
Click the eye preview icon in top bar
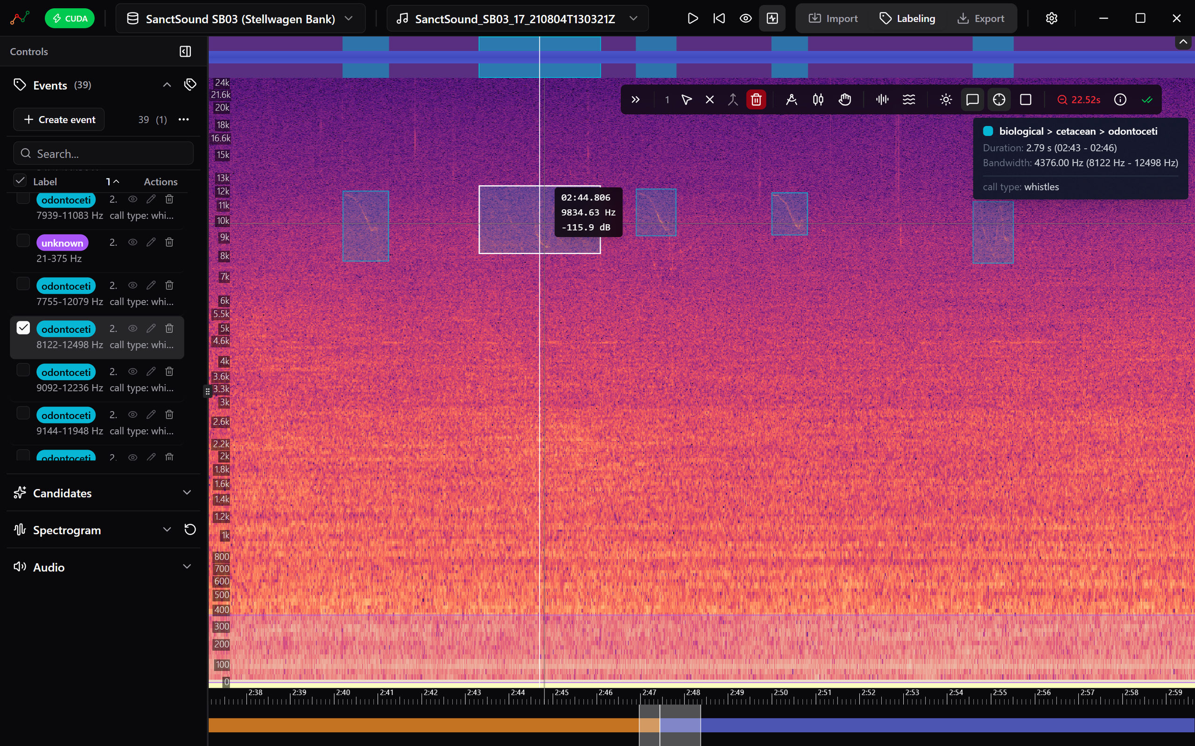(x=745, y=18)
